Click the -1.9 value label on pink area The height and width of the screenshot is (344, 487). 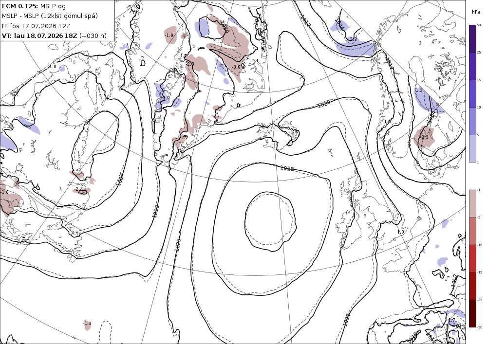click(169, 36)
